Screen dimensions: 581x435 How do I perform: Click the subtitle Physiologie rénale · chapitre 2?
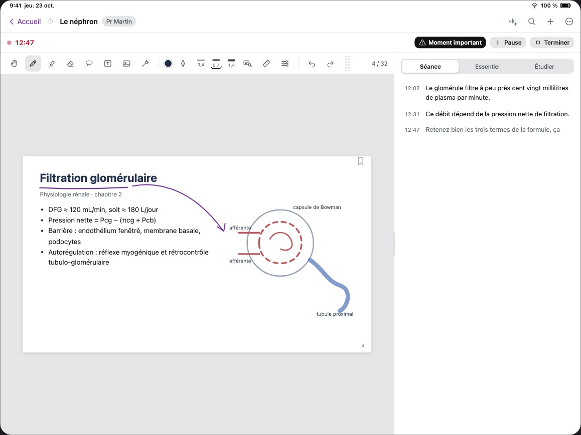coord(81,194)
